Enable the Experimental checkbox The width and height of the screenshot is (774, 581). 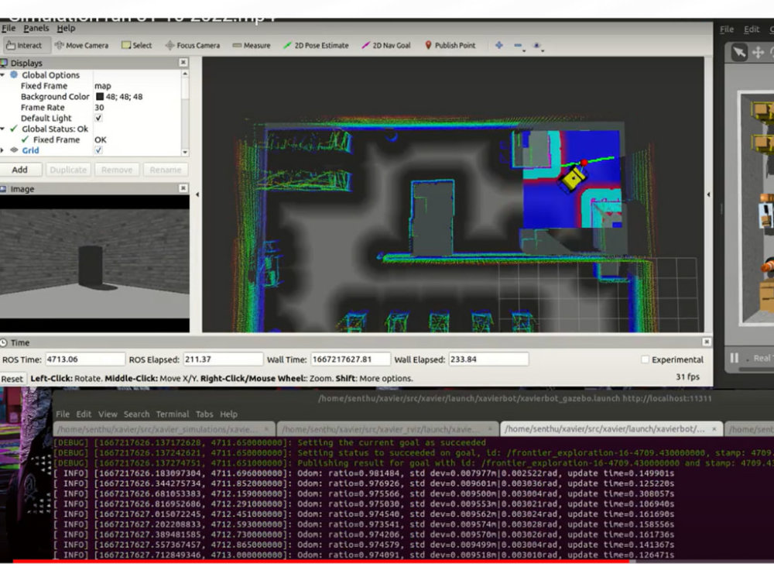pyautogui.click(x=645, y=359)
